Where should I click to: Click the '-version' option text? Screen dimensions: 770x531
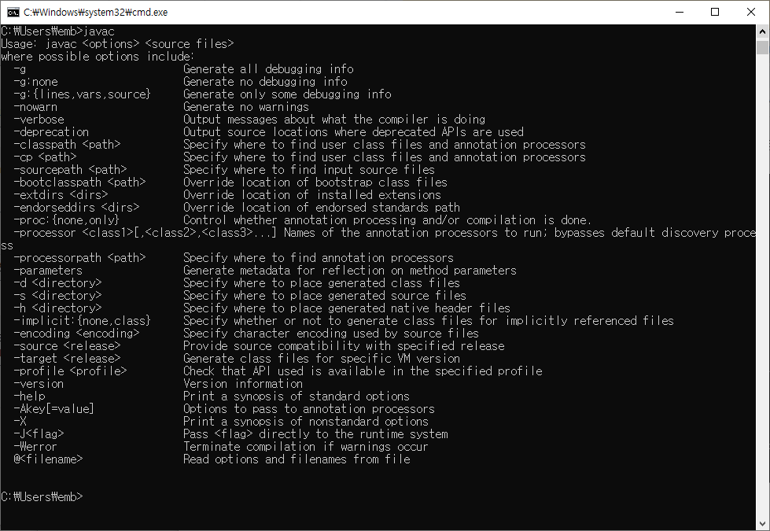coord(39,384)
